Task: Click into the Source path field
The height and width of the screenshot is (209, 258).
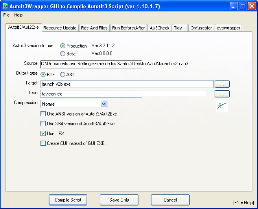Action: click(x=115, y=64)
